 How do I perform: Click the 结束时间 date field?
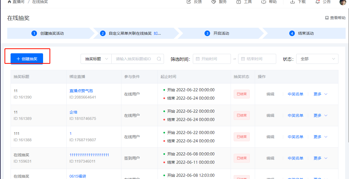pos(257,59)
